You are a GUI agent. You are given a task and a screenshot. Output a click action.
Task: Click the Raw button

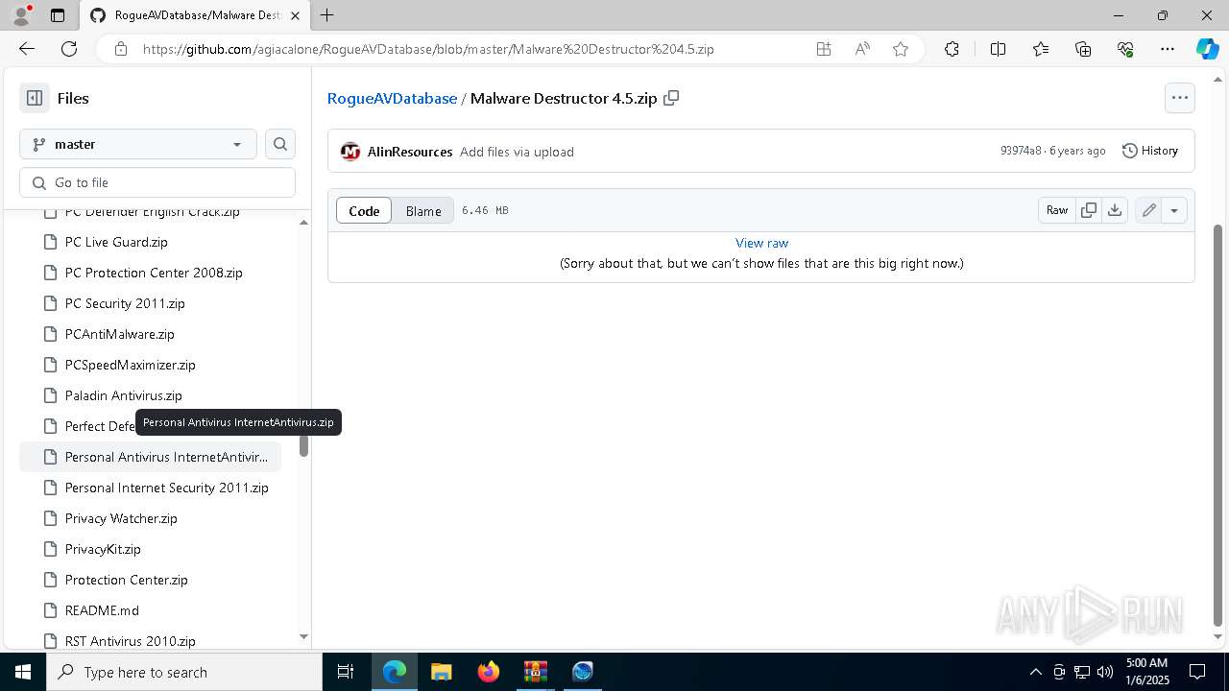(1057, 210)
